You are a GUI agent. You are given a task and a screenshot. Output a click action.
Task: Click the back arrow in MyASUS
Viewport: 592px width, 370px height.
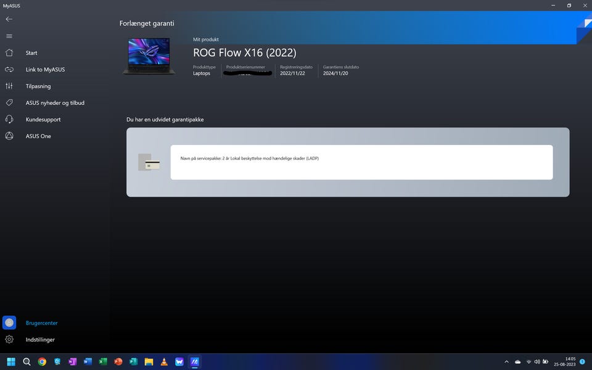click(9, 19)
